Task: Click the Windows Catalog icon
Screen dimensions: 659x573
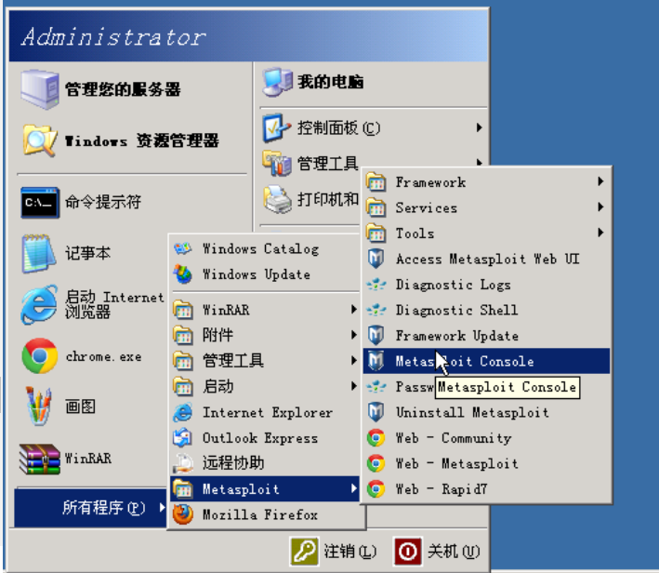Action: pyautogui.click(x=183, y=248)
